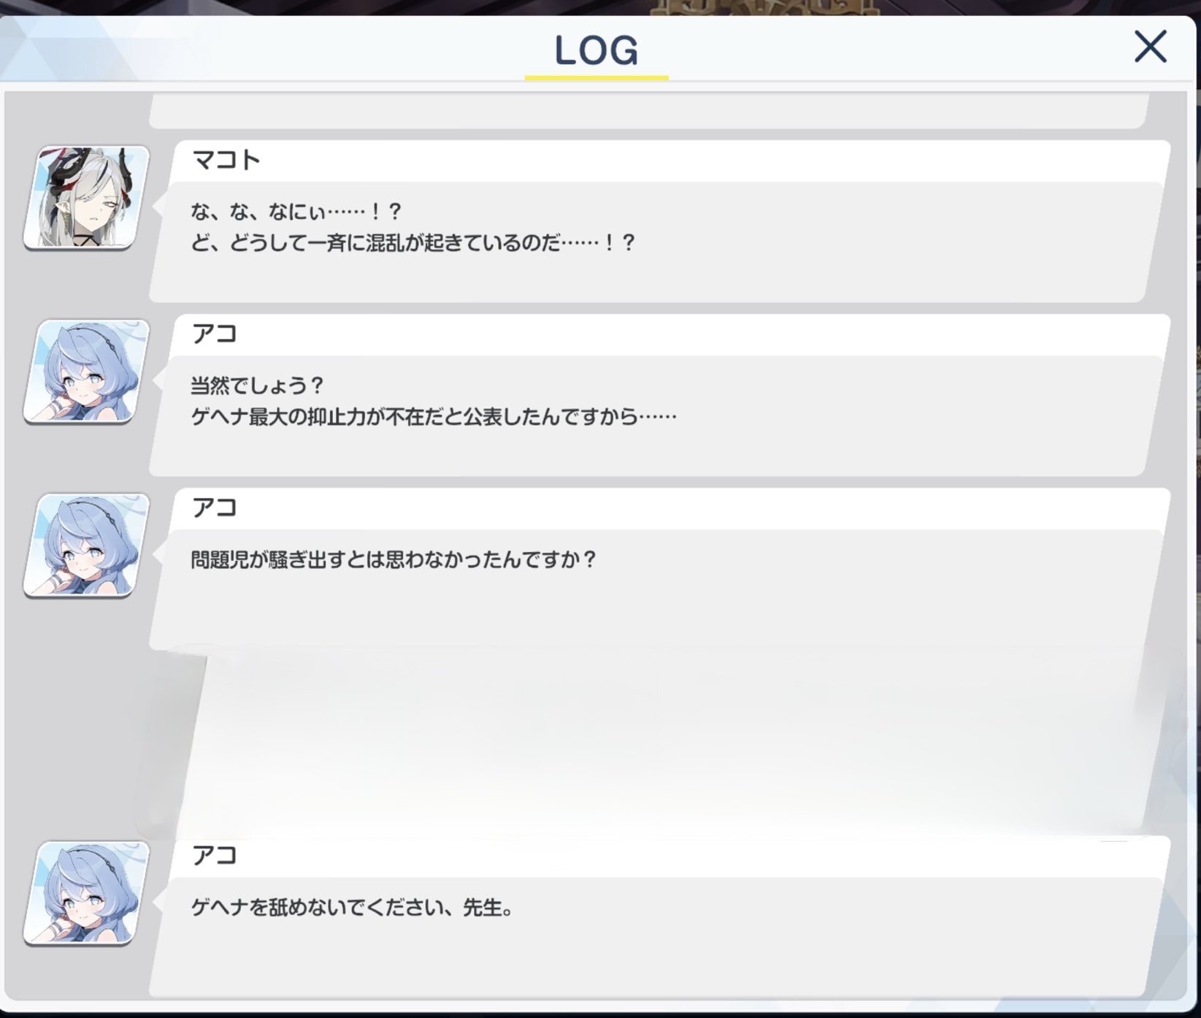Click the yellow underline beneath LOG
The image size is (1201, 1018).
click(x=596, y=77)
